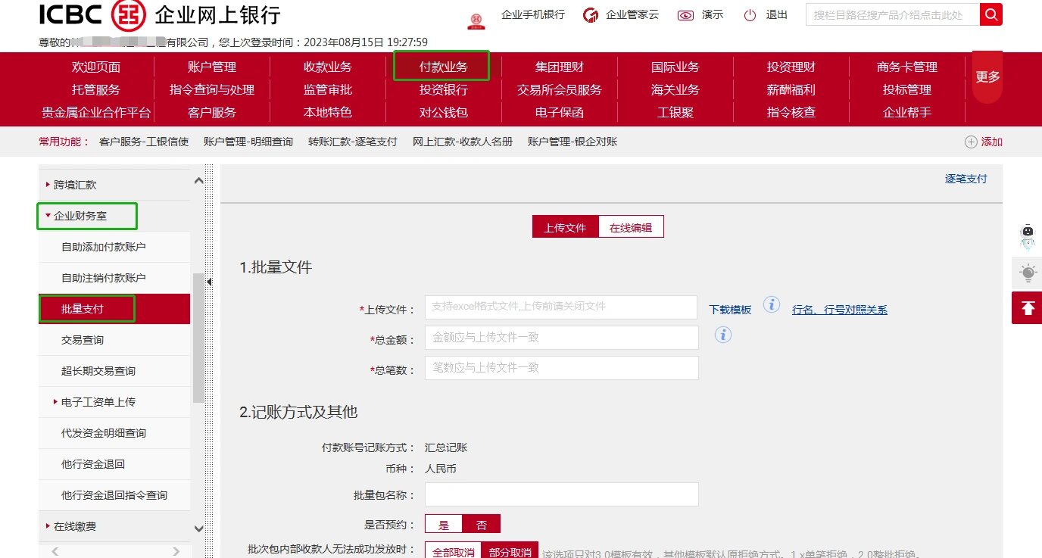Open the 账户管理 menu

212,67
